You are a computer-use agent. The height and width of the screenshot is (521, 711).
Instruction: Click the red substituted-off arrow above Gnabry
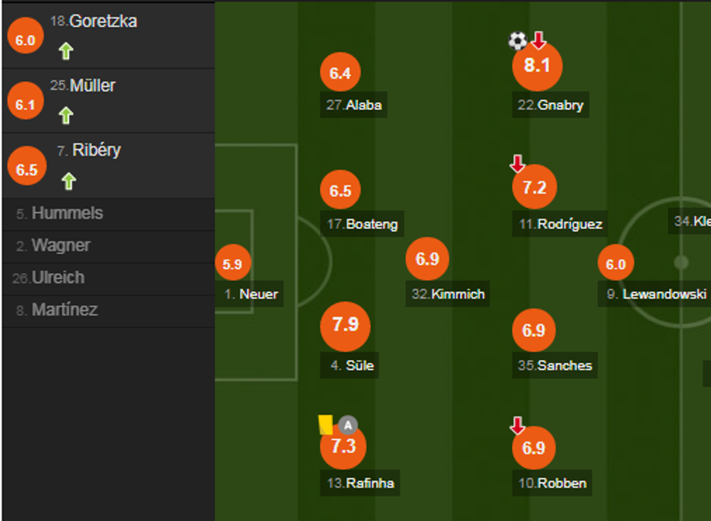(x=538, y=40)
